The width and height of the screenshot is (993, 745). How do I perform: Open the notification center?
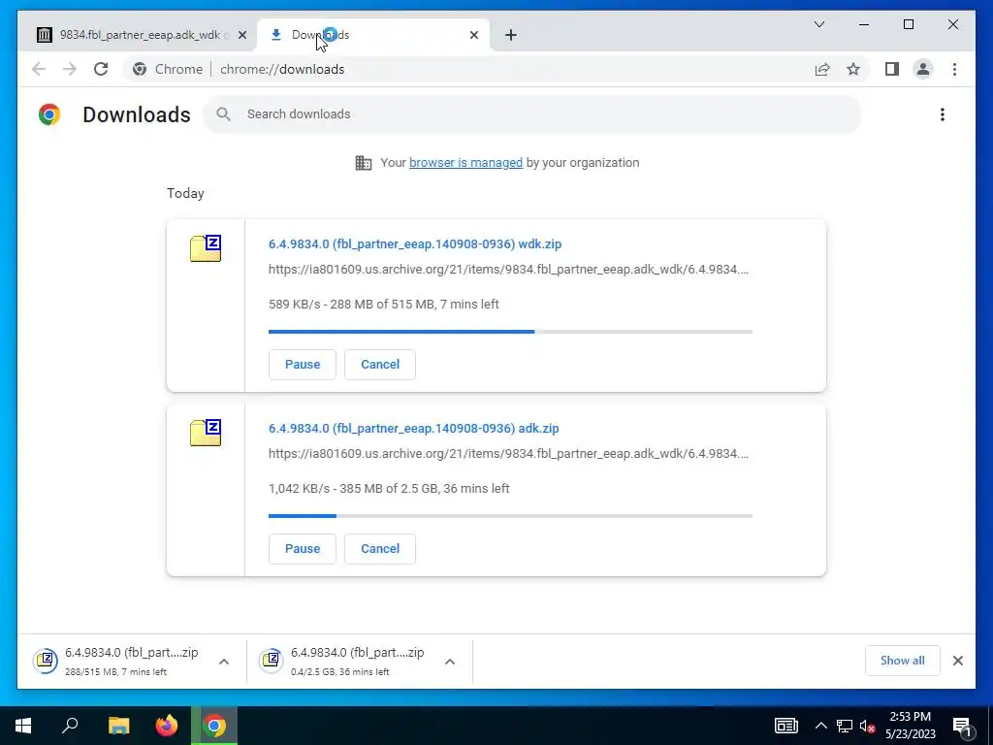point(962,726)
